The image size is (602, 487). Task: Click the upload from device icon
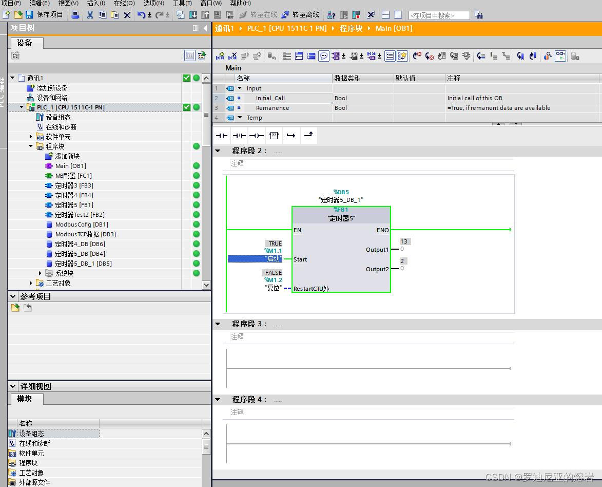205,14
